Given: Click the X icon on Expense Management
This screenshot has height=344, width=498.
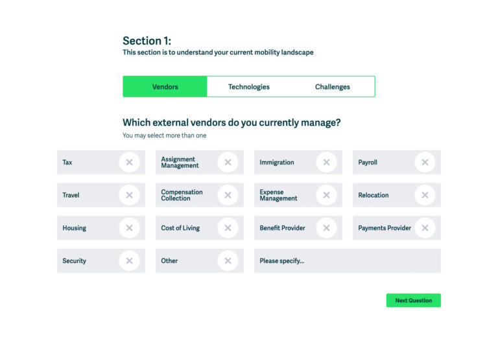Looking at the screenshot, I should click(326, 195).
